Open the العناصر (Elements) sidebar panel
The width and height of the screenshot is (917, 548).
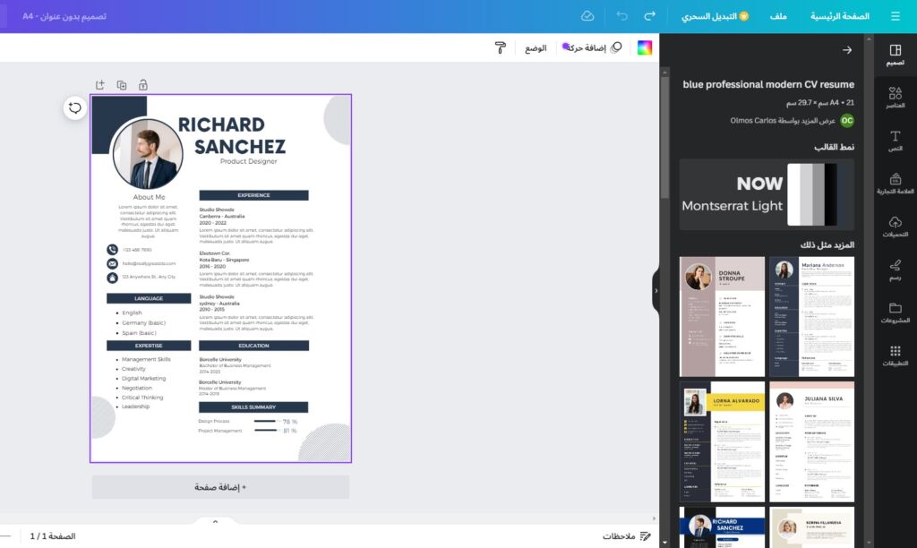coord(895,98)
